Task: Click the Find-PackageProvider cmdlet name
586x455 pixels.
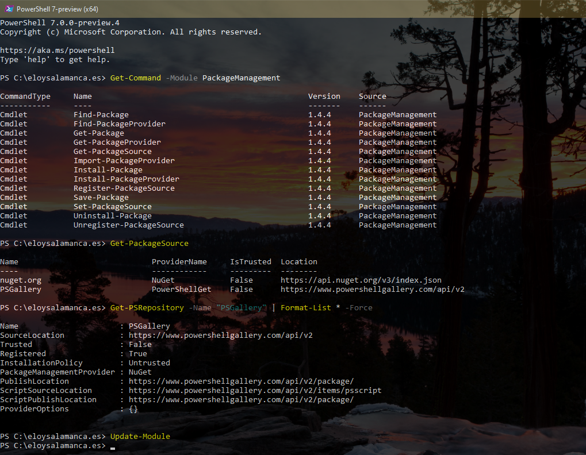Action: click(119, 124)
